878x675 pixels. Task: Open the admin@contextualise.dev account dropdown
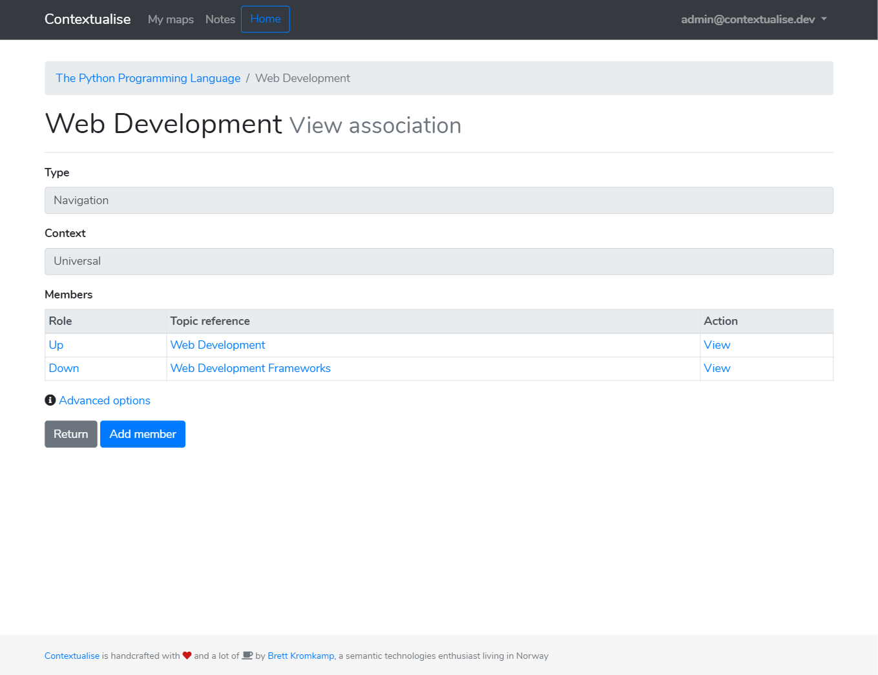[x=754, y=19]
